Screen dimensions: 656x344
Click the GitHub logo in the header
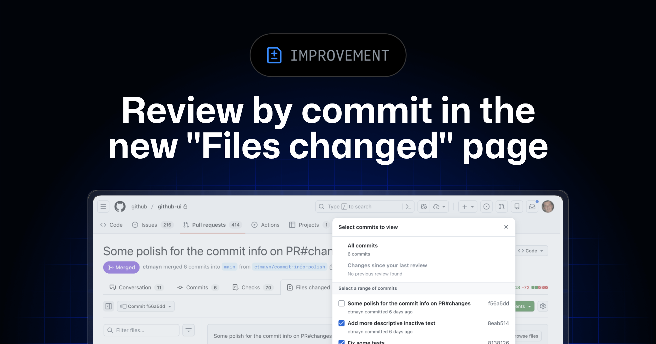120,206
